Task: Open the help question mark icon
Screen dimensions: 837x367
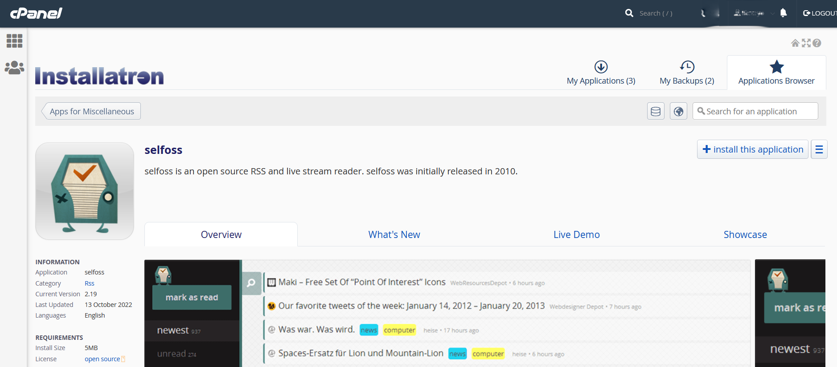Action: pos(816,43)
